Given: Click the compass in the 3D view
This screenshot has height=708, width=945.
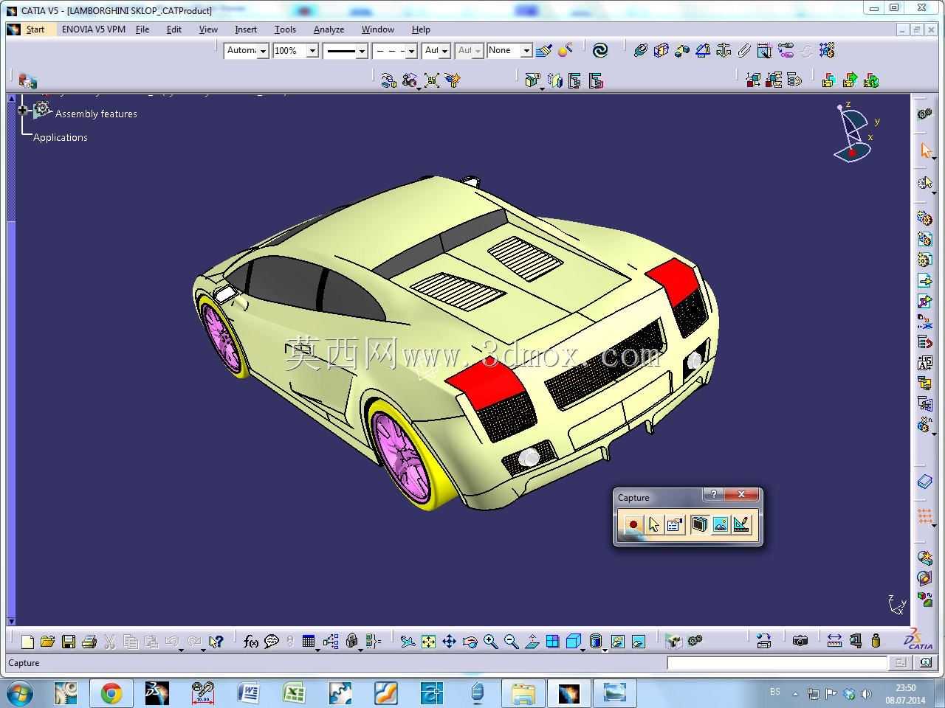Looking at the screenshot, I should coord(853,133).
